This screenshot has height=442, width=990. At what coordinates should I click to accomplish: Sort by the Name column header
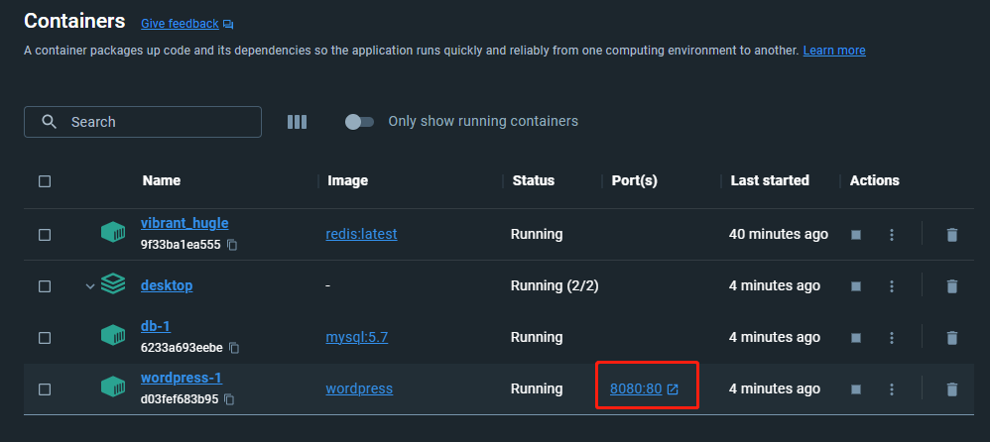point(162,180)
